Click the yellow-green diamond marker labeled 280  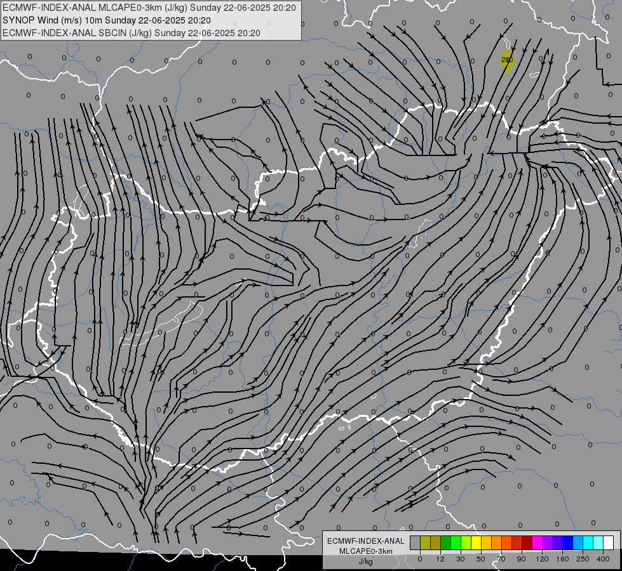506,60
